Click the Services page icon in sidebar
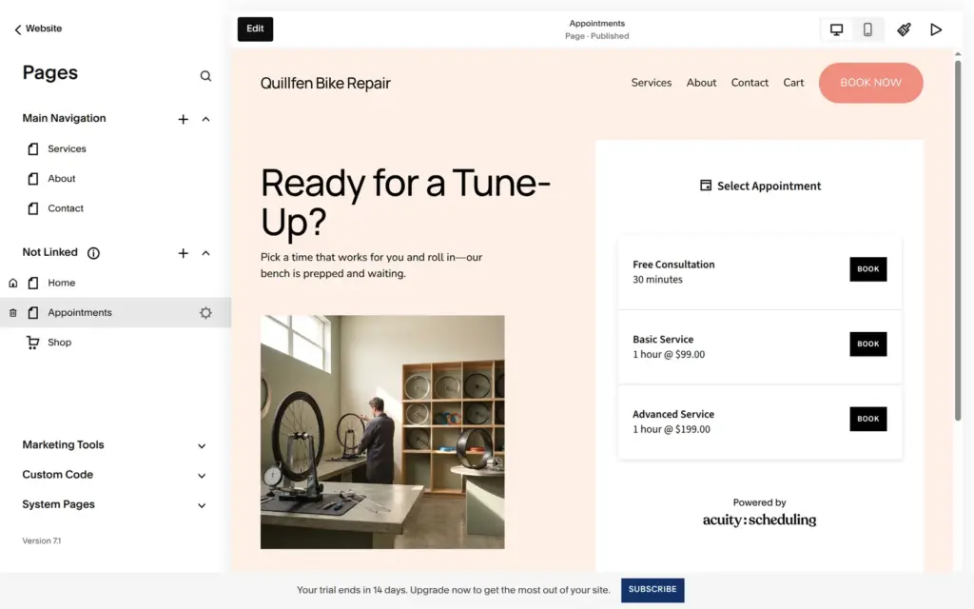 click(33, 148)
